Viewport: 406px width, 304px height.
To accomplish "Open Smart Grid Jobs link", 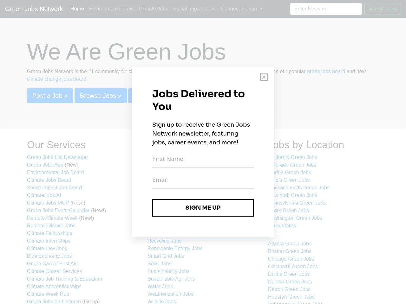I will click(x=166, y=256).
